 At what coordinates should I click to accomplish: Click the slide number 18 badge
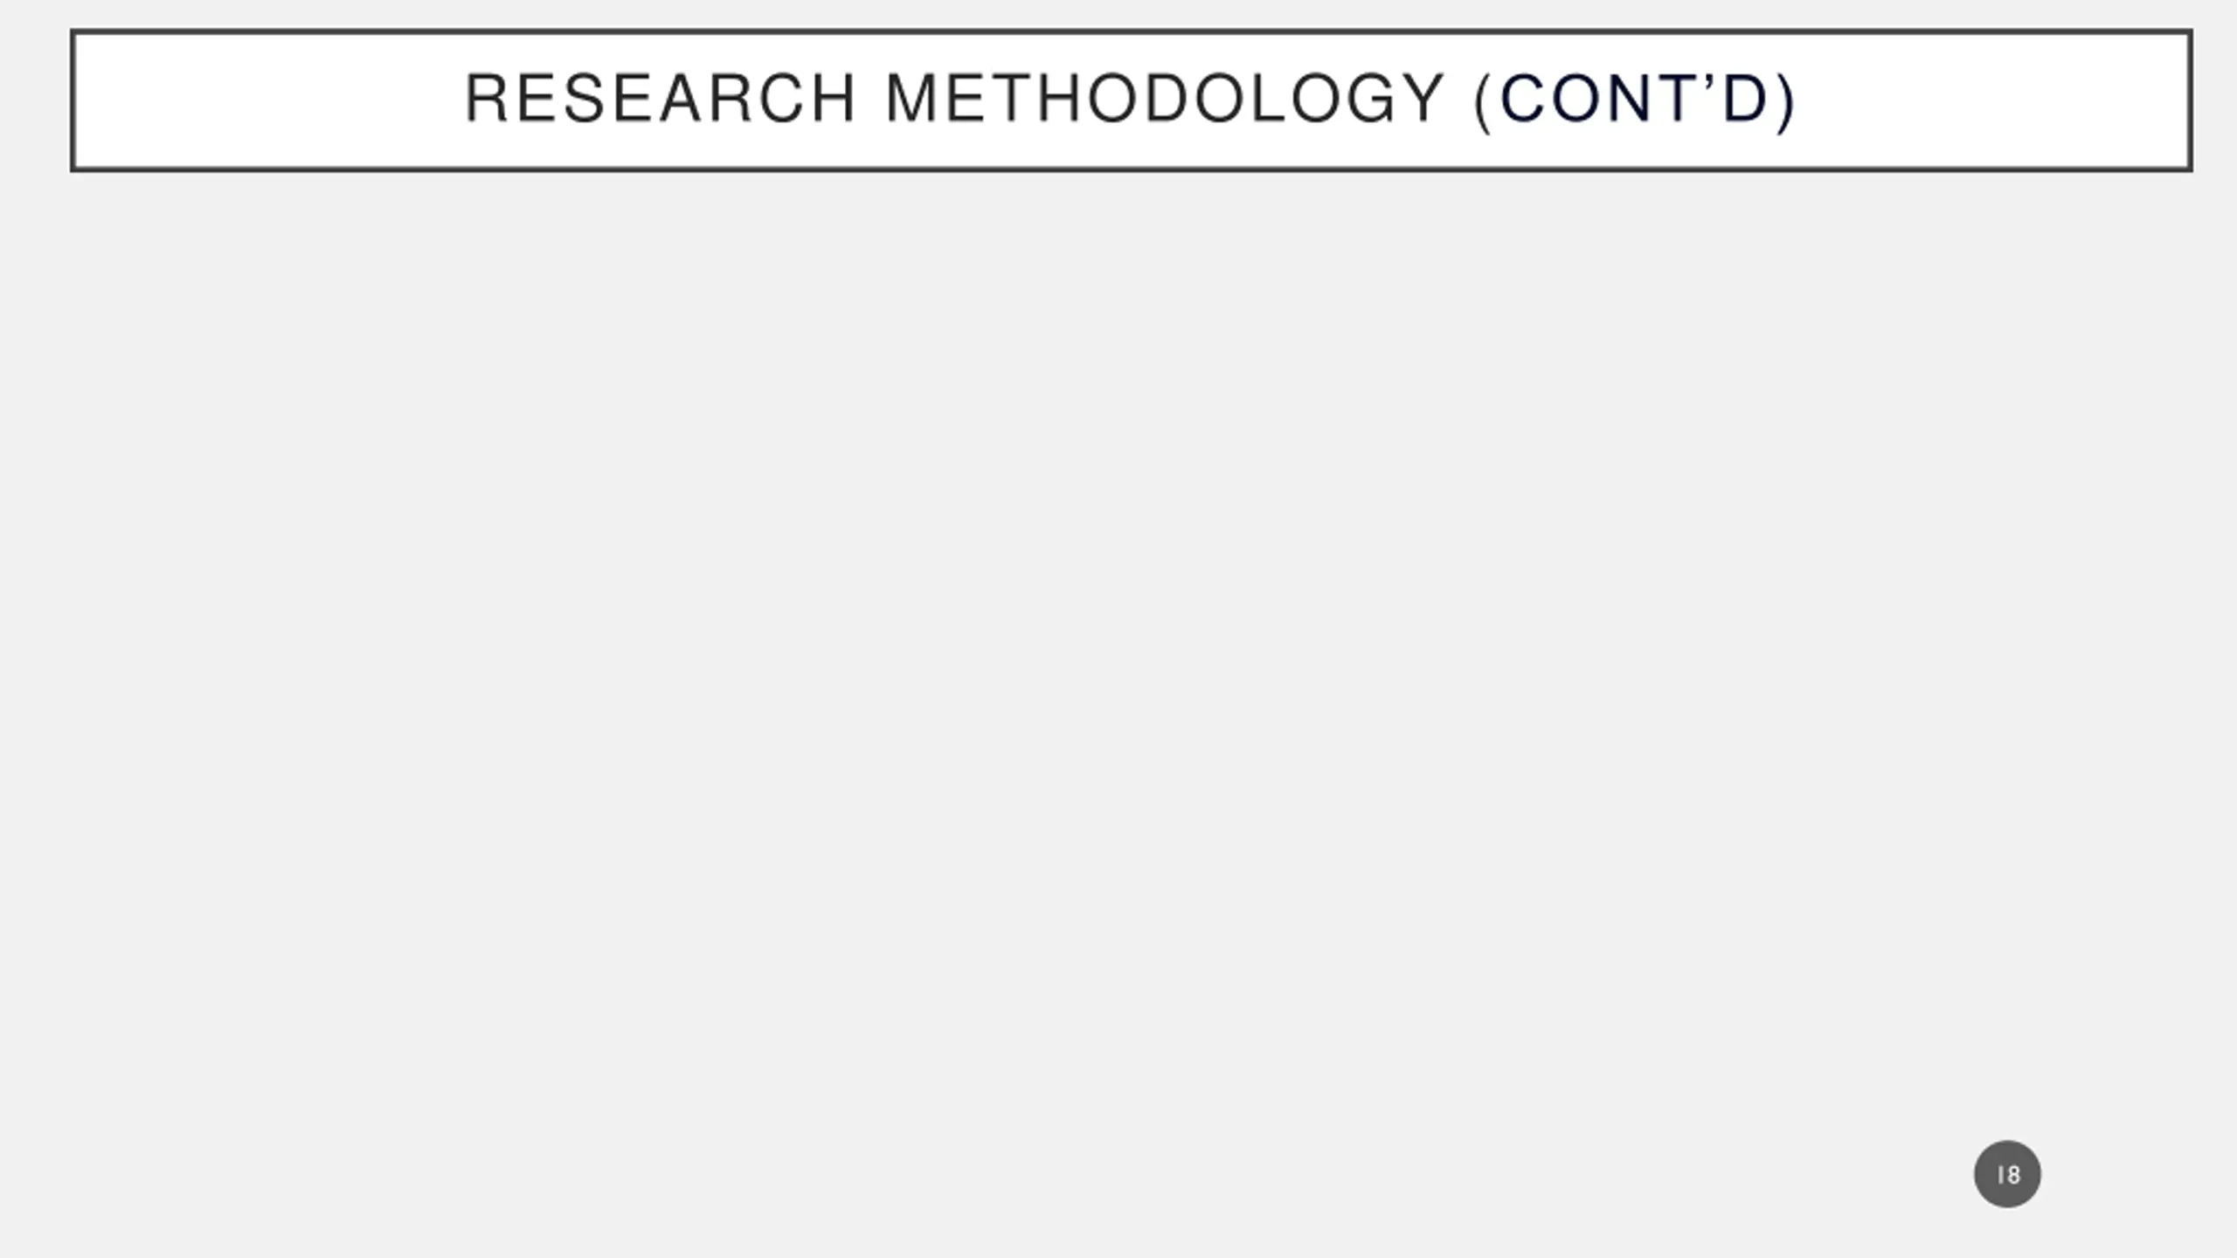[x=2007, y=1174]
